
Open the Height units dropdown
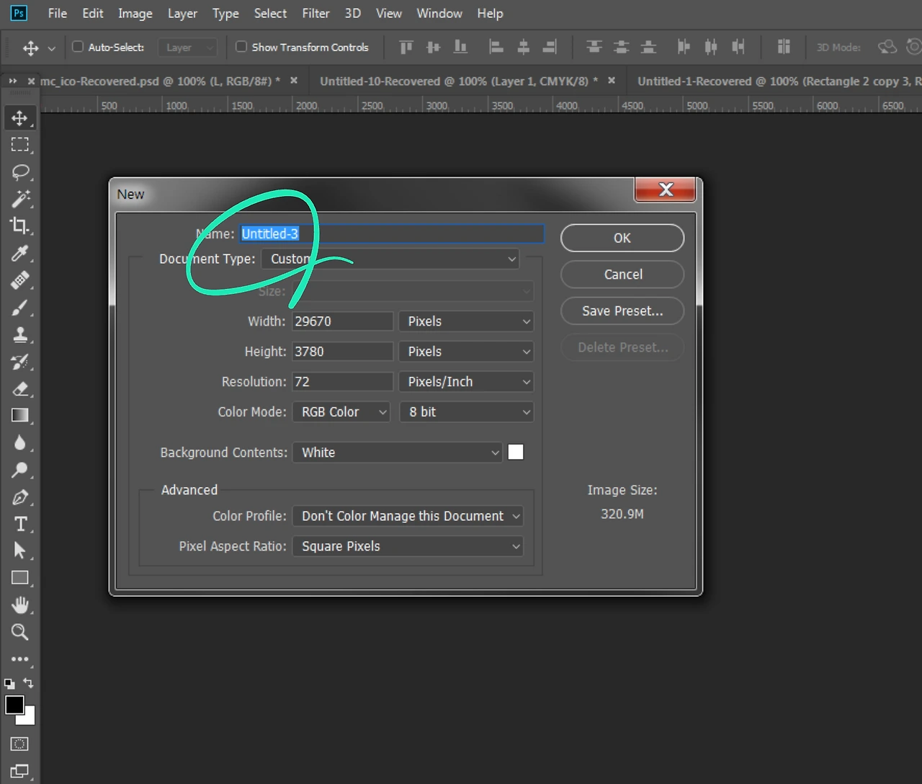coord(467,352)
